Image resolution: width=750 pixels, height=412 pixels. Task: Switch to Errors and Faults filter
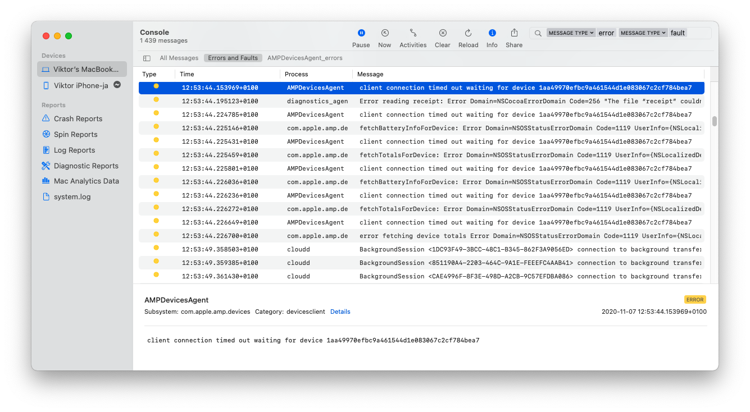[x=233, y=58]
